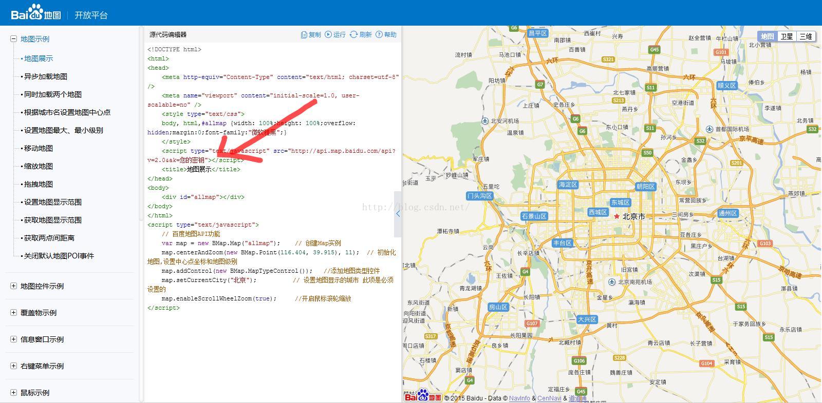Select the 异步加载地图 example

[46, 76]
